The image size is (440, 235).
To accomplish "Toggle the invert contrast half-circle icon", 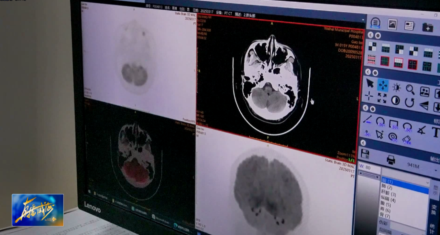I will click(395, 100).
